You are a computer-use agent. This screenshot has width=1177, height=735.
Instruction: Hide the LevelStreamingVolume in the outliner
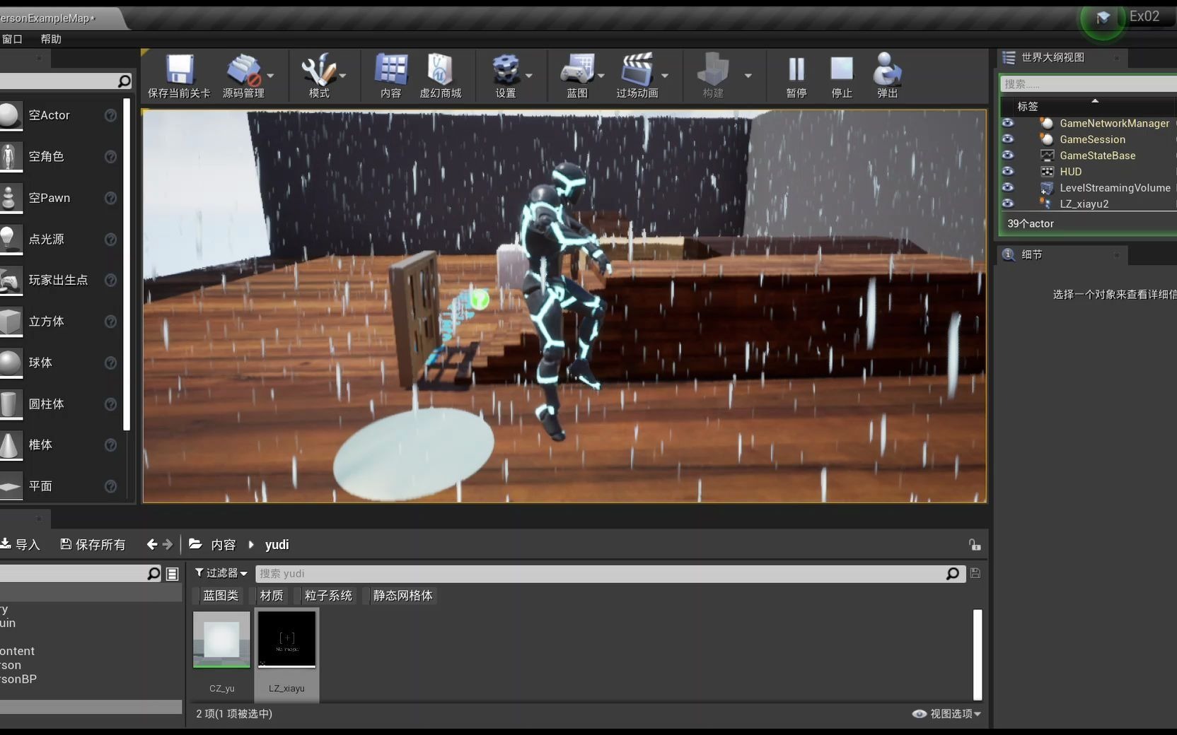[x=1008, y=187]
